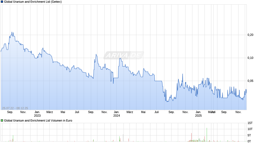Click the year label 2023 on the time axis

37,116
